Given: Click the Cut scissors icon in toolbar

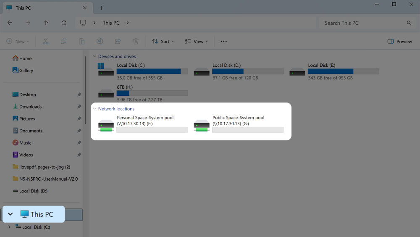Looking at the screenshot, I should (45, 41).
